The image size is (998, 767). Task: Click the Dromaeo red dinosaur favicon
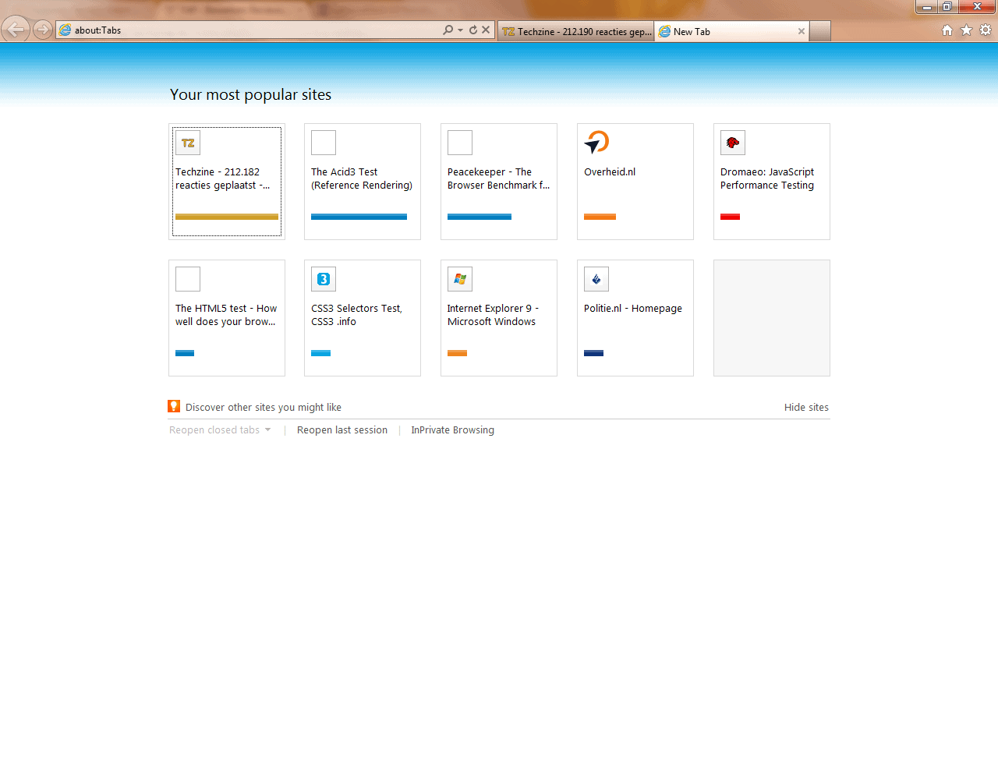pyautogui.click(x=733, y=143)
